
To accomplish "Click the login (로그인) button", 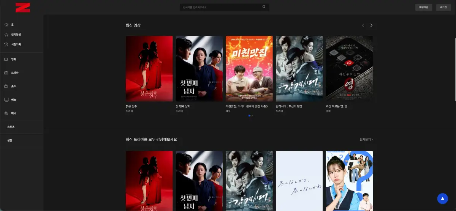I will tap(443, 7).
